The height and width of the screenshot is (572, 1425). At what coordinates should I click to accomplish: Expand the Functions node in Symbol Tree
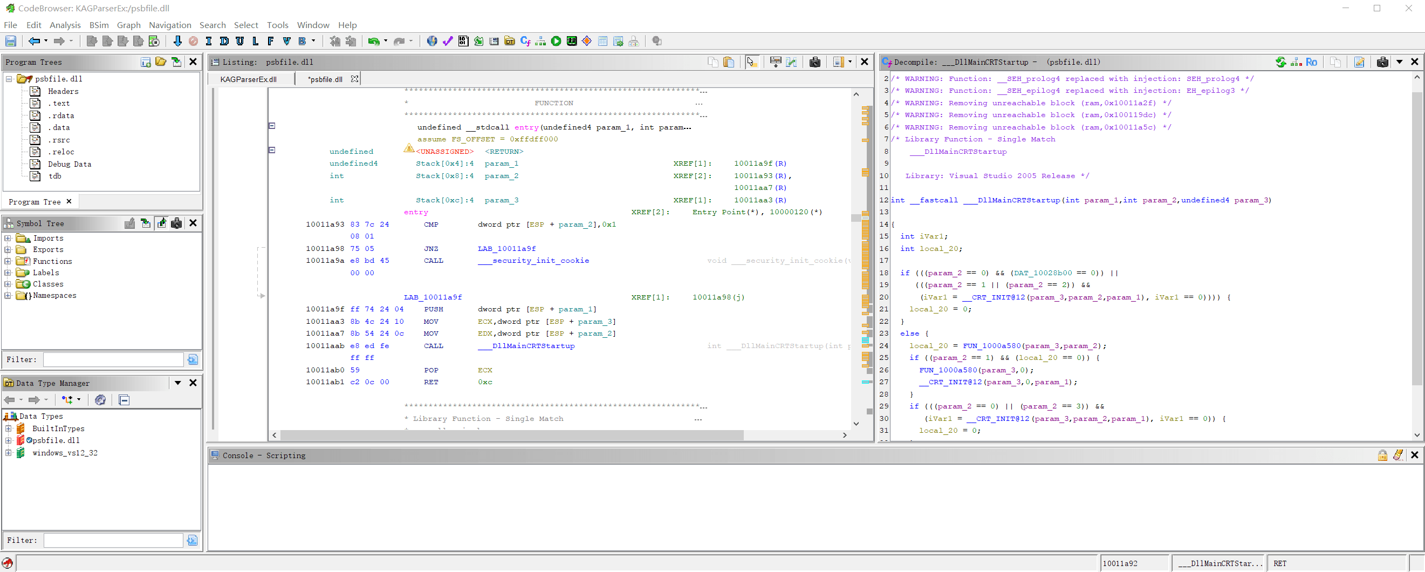tap(8, 262)
